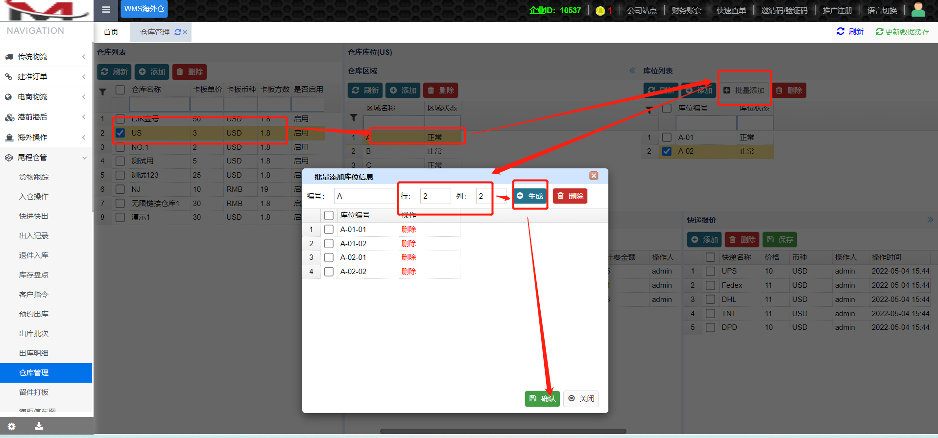Uncheck the US warehouse row checkbox

[120, 133]
